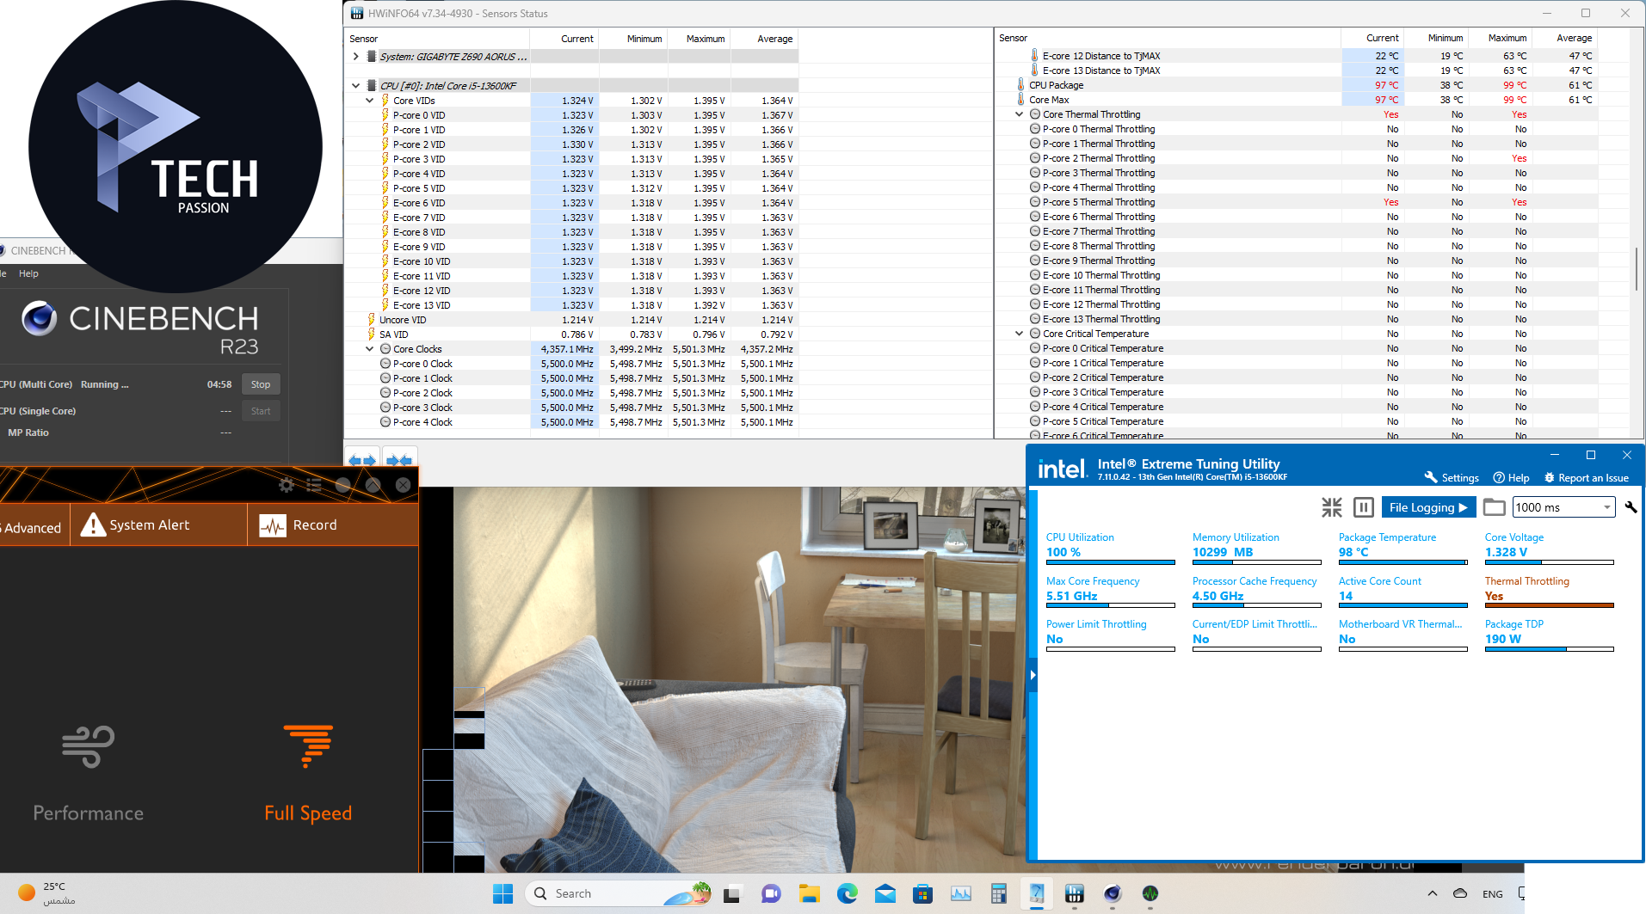The image size is (1646, 914).
Task: Expand the System GIGABYTE Z690 AORUS node
Action: [355, 57]
